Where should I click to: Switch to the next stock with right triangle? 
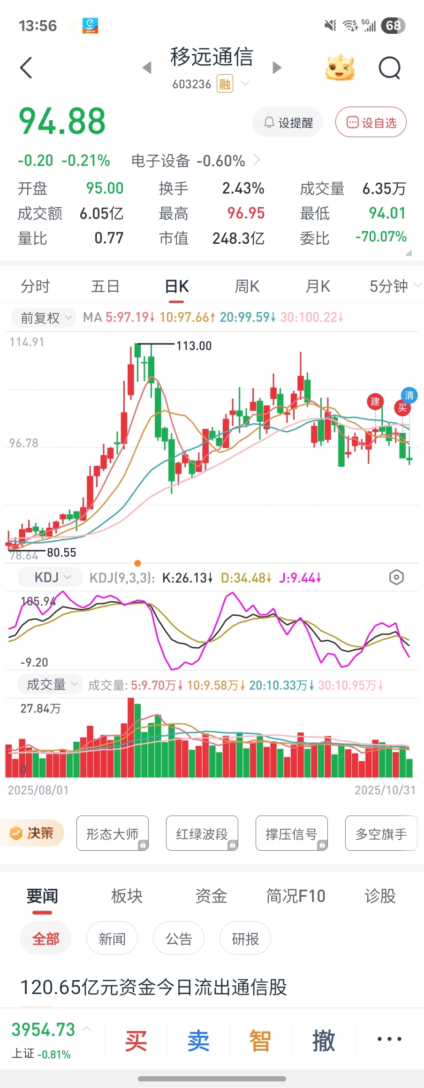277,68
